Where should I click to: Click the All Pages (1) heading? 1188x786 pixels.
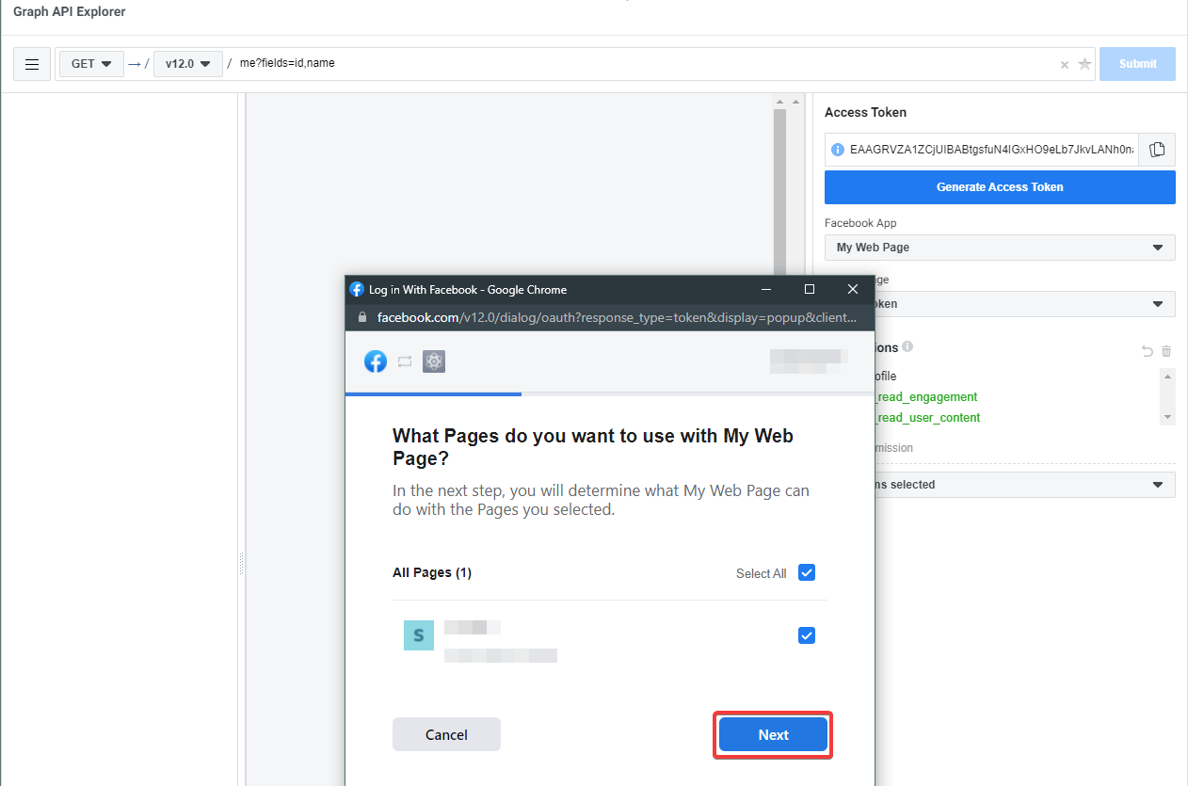point(432,572)
